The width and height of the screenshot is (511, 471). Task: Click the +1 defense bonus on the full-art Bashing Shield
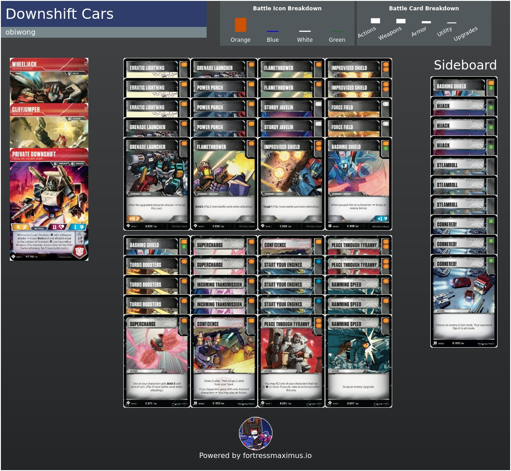tap(381, 218)
